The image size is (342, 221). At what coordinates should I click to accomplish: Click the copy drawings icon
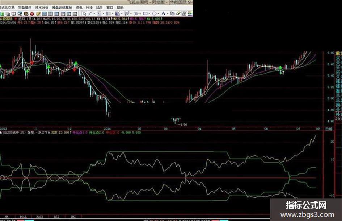172,13
